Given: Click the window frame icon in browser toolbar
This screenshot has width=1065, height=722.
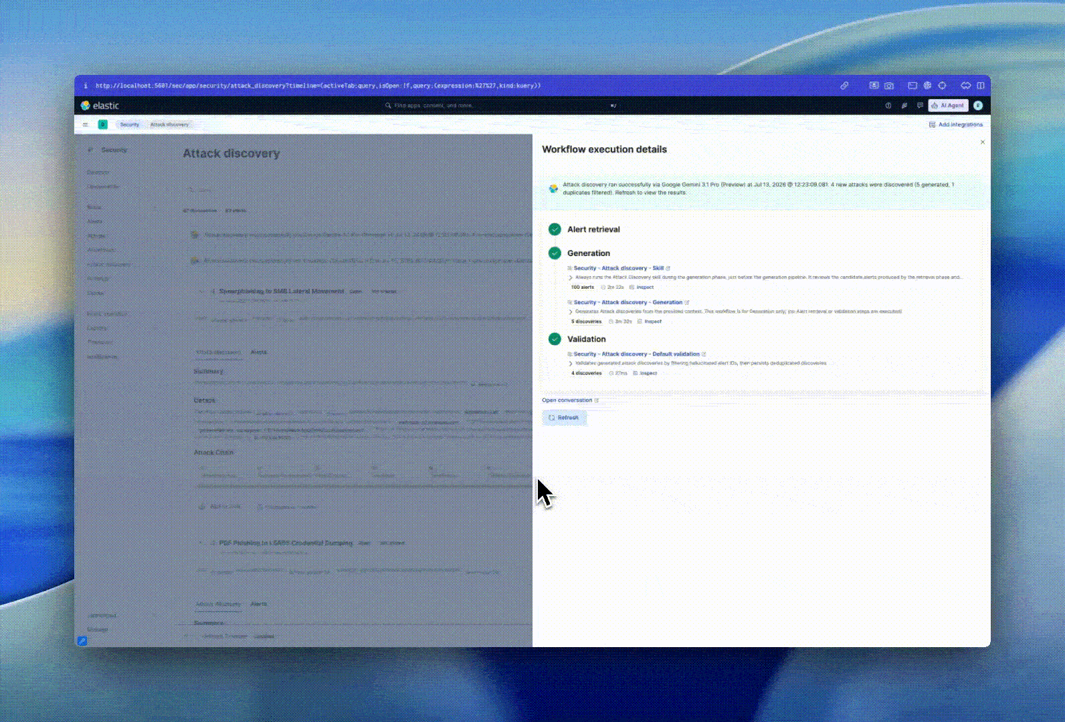Looking at the screenshot, I should point(912,86).
